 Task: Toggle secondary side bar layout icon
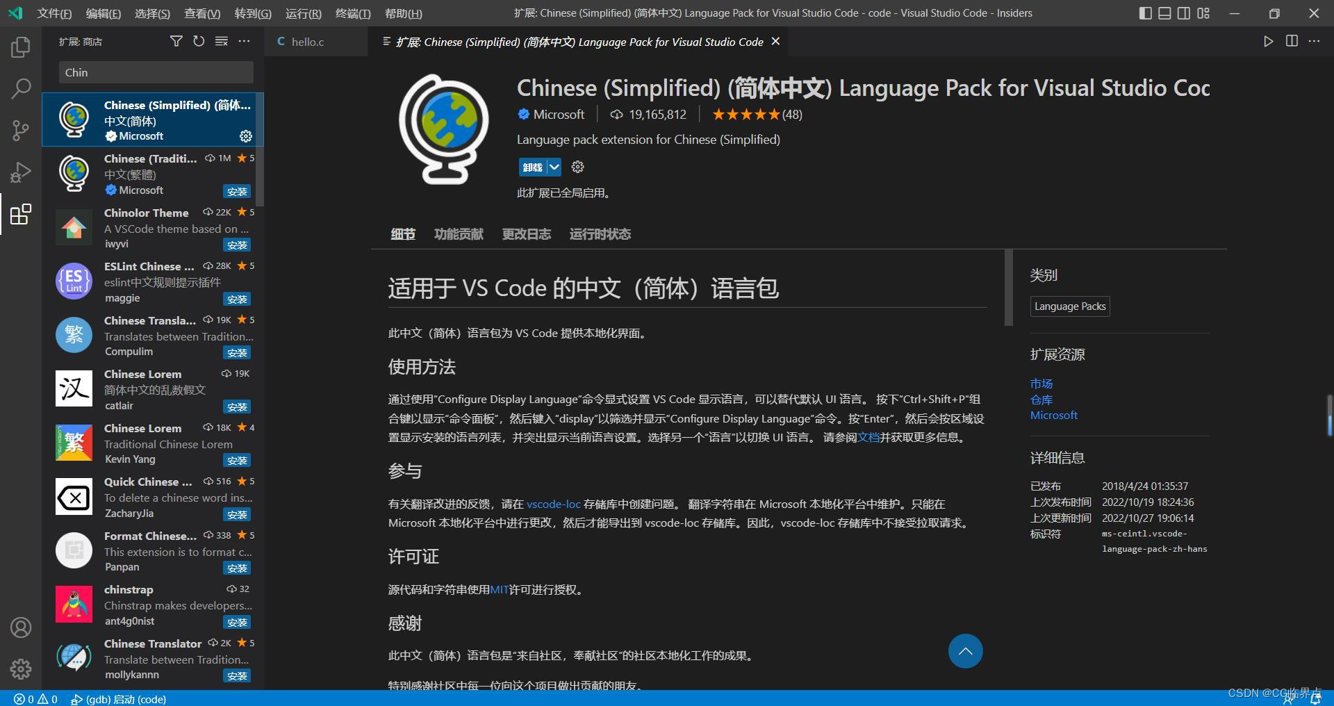(1184, 13)
